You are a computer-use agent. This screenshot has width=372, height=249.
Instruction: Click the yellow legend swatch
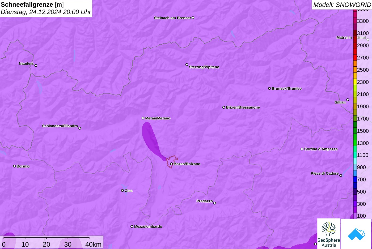pos(355,82)
